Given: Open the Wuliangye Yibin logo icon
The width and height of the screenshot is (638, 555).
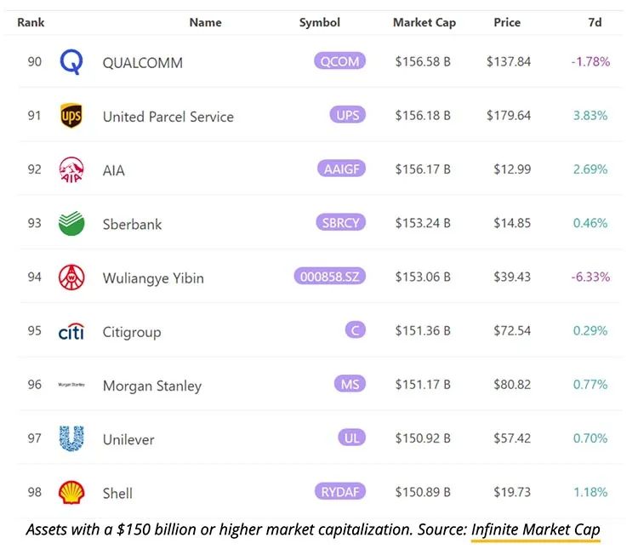Looking at the screenshot, I should click(71, 277).
